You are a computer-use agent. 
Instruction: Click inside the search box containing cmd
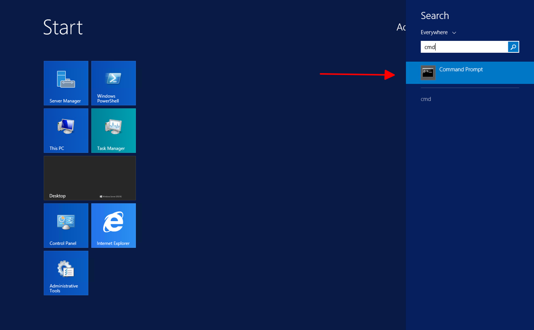[464, 47]
